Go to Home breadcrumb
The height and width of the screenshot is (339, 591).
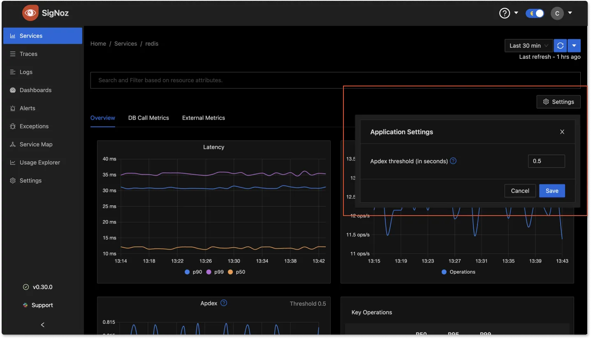98,44
